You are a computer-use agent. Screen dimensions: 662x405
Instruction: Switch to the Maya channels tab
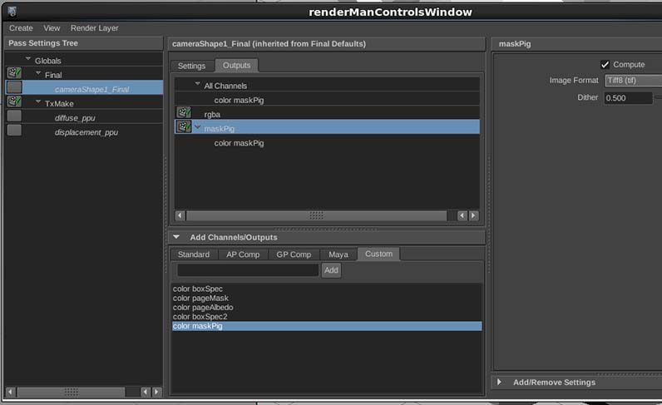[338, 254]
